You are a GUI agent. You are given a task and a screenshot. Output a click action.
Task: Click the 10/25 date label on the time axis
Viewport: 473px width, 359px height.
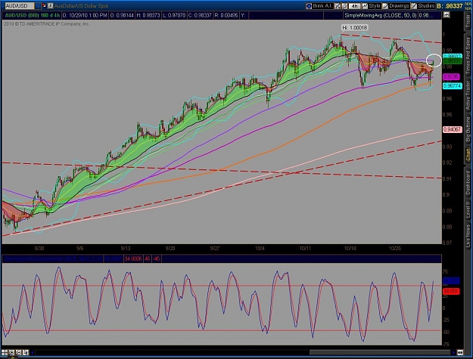click(394, 249)
